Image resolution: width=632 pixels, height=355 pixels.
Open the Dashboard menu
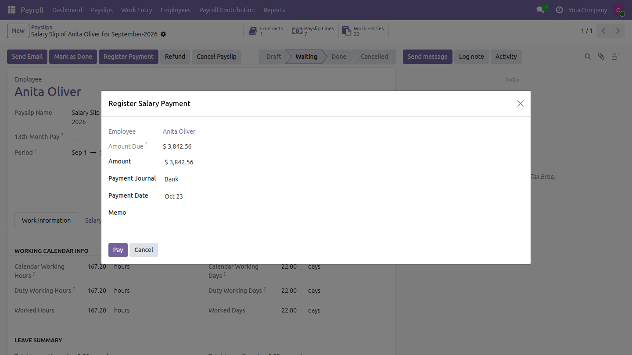pos(67,10)
